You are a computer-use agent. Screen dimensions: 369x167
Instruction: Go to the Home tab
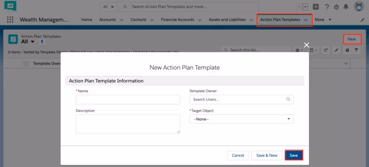pyautogui.click(x=86, y=20)
